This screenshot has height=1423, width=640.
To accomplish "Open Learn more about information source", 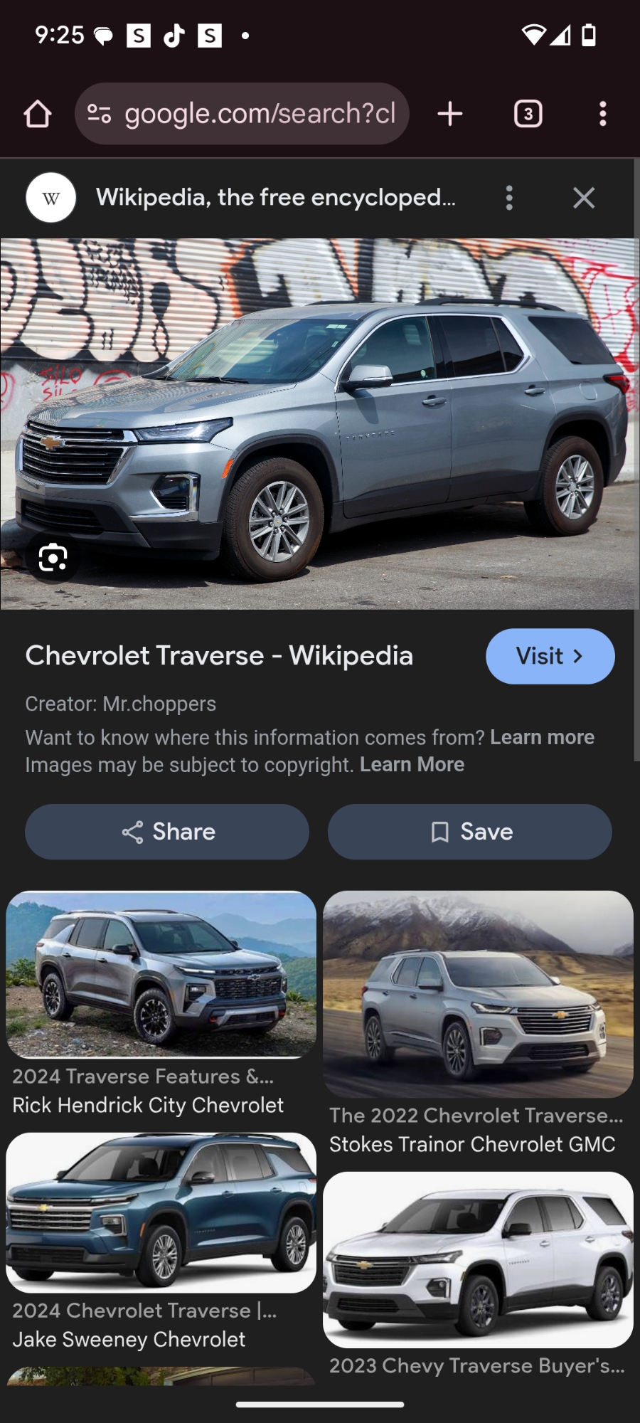I will [x=542, y=737].
